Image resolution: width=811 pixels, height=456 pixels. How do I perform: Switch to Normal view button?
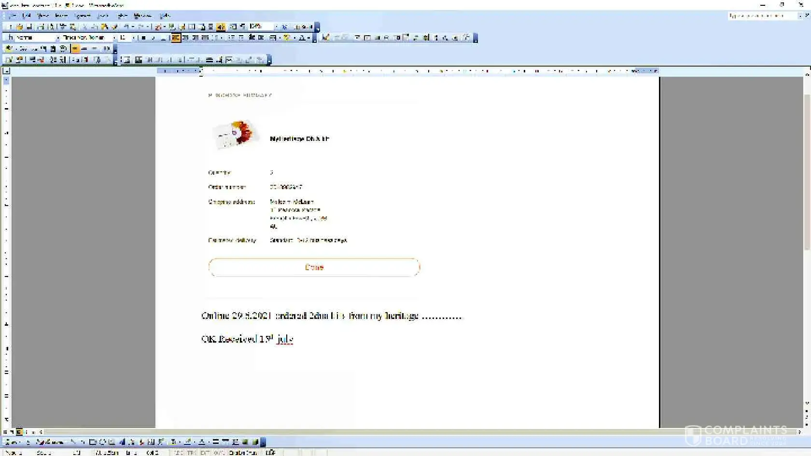point(5,432)
